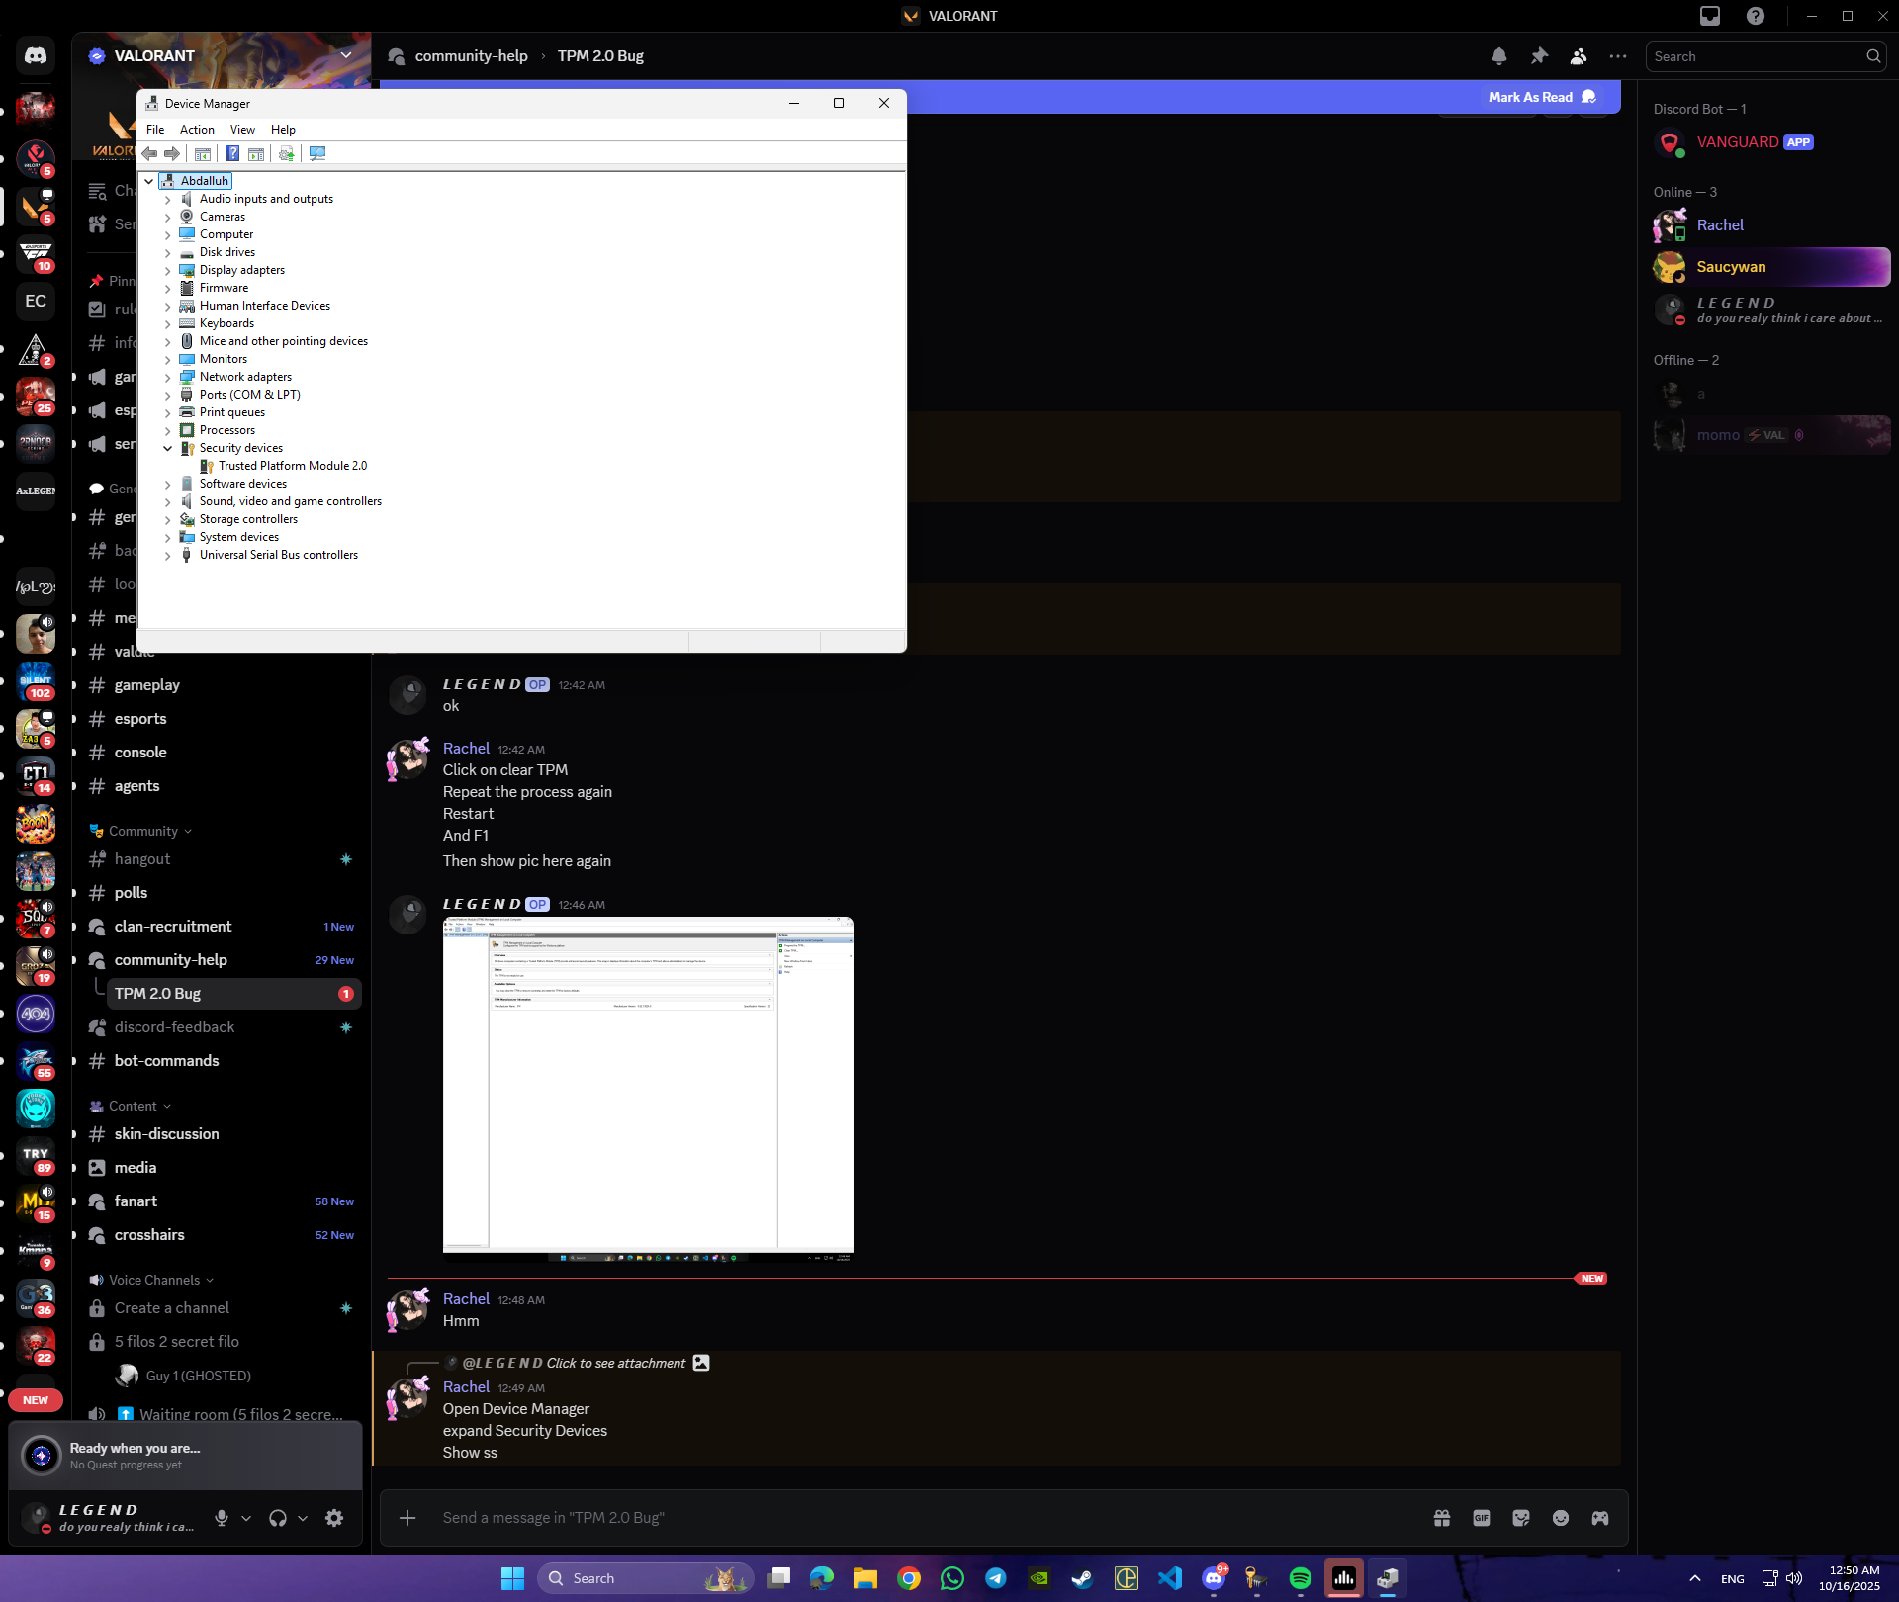1899x1602 pixels.
Task: Mute the microphone in user panel
Action: [222, 1518]
